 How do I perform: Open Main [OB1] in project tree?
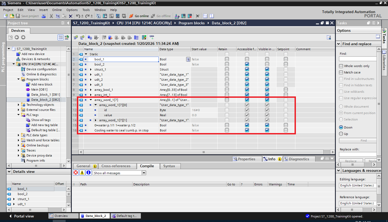[x=39, y=89]
